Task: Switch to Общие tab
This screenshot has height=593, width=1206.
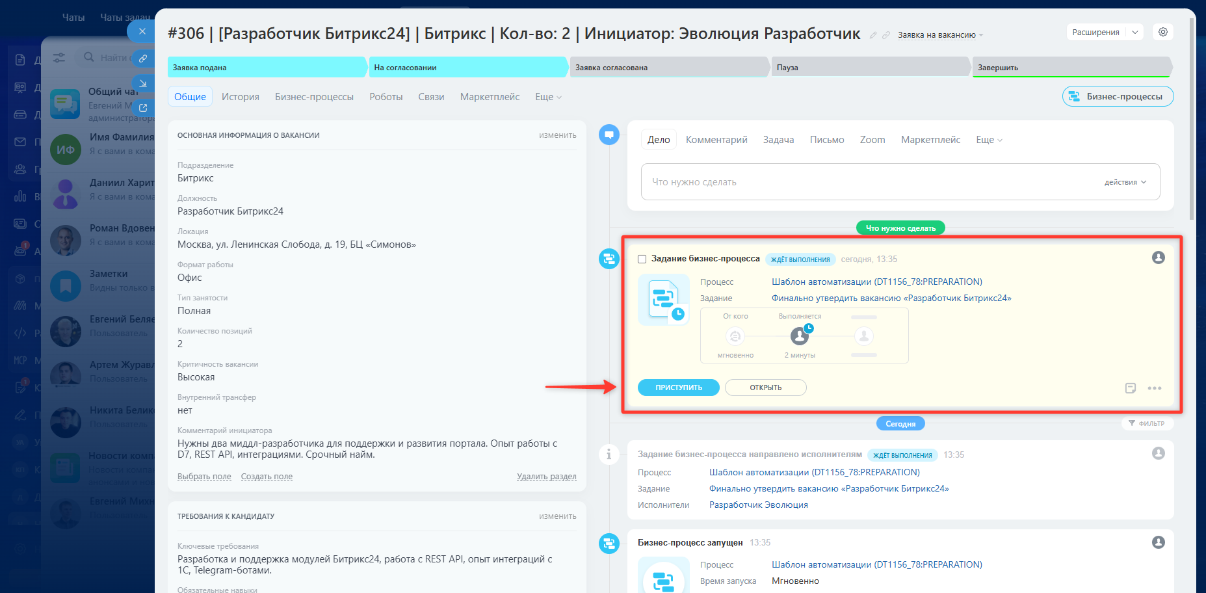Action: 190,97
